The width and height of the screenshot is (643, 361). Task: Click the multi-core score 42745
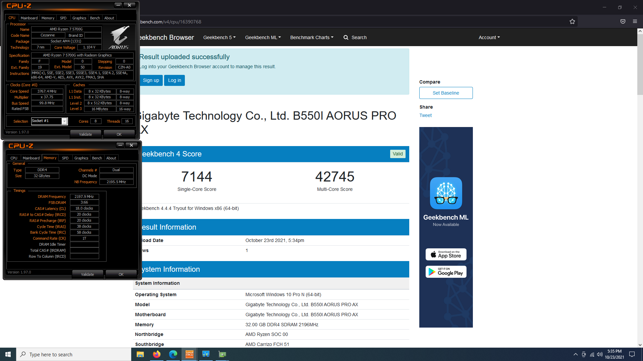click(x=335, y=176)
